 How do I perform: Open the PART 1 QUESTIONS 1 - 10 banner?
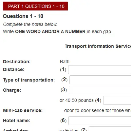pyautogui.click(x=35, y=6)
